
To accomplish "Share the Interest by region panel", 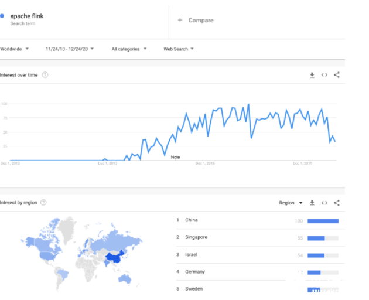I will (x=337, y=203).
